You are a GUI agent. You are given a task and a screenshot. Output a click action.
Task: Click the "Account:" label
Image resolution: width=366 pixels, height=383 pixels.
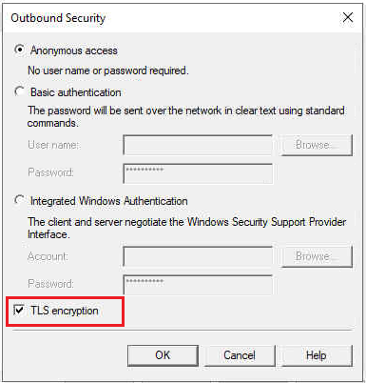(x=48, y=256)
